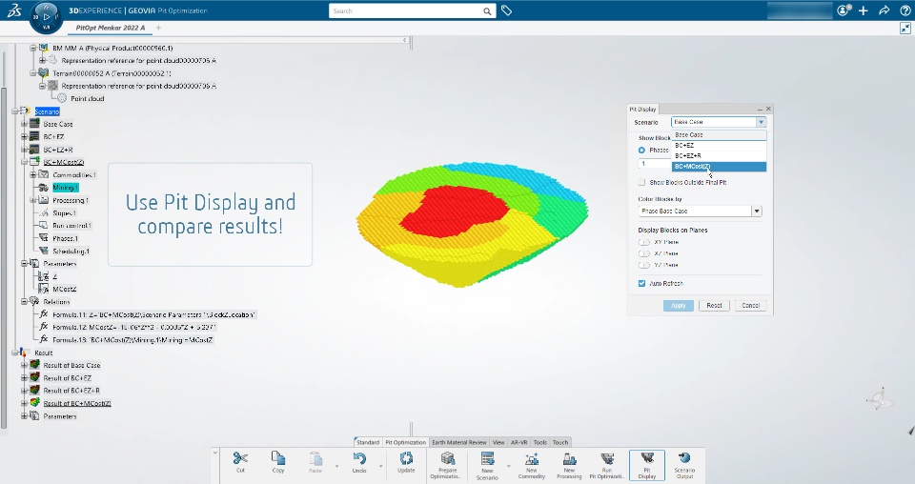Click the red phase region of pit
The height and width of the screenshot is (484, 915).
click(x=456, y=210)
